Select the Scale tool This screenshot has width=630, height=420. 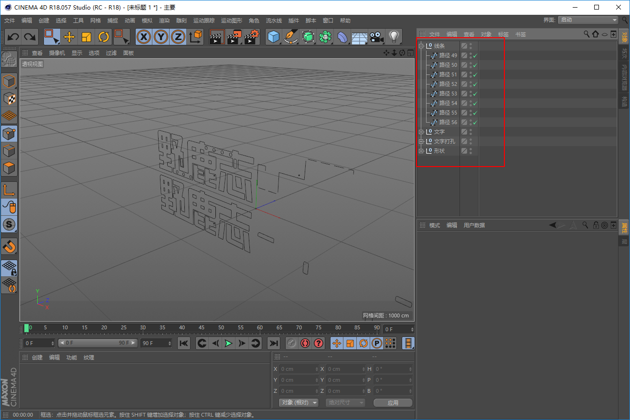coord(86,37)
